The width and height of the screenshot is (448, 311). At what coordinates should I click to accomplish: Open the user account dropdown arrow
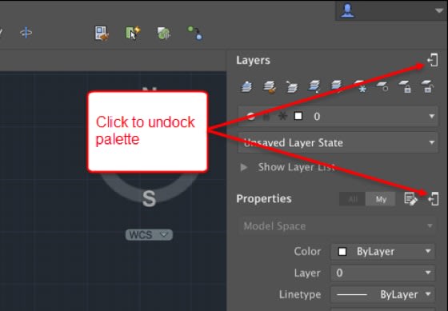point(439,10)
